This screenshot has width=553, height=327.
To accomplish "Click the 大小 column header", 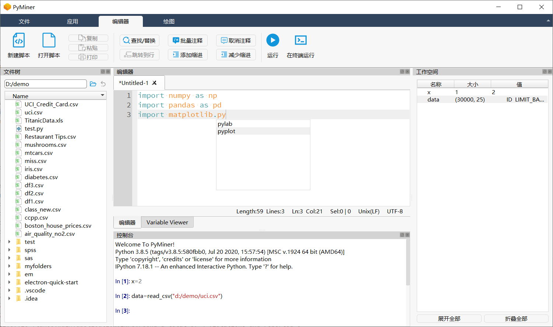I will point(473,84).
